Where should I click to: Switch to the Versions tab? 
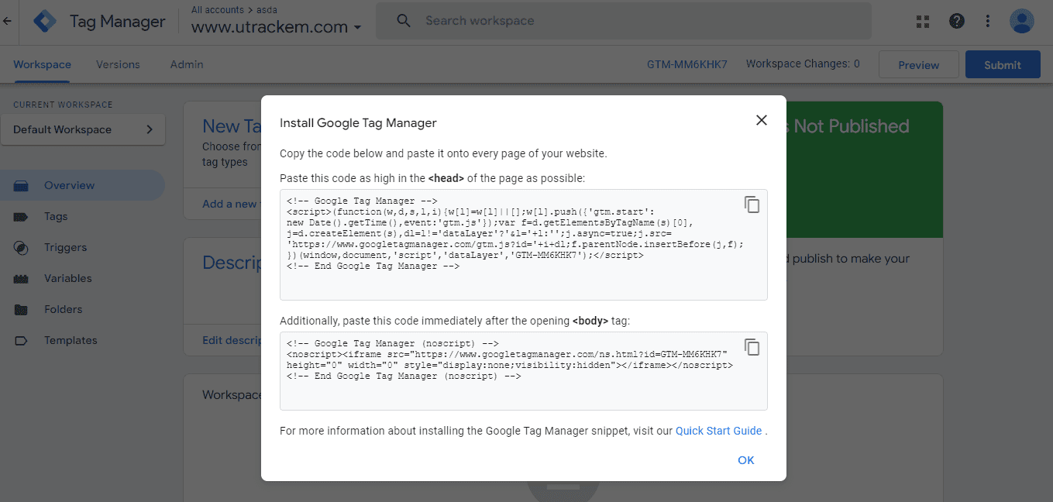point(118,65)
